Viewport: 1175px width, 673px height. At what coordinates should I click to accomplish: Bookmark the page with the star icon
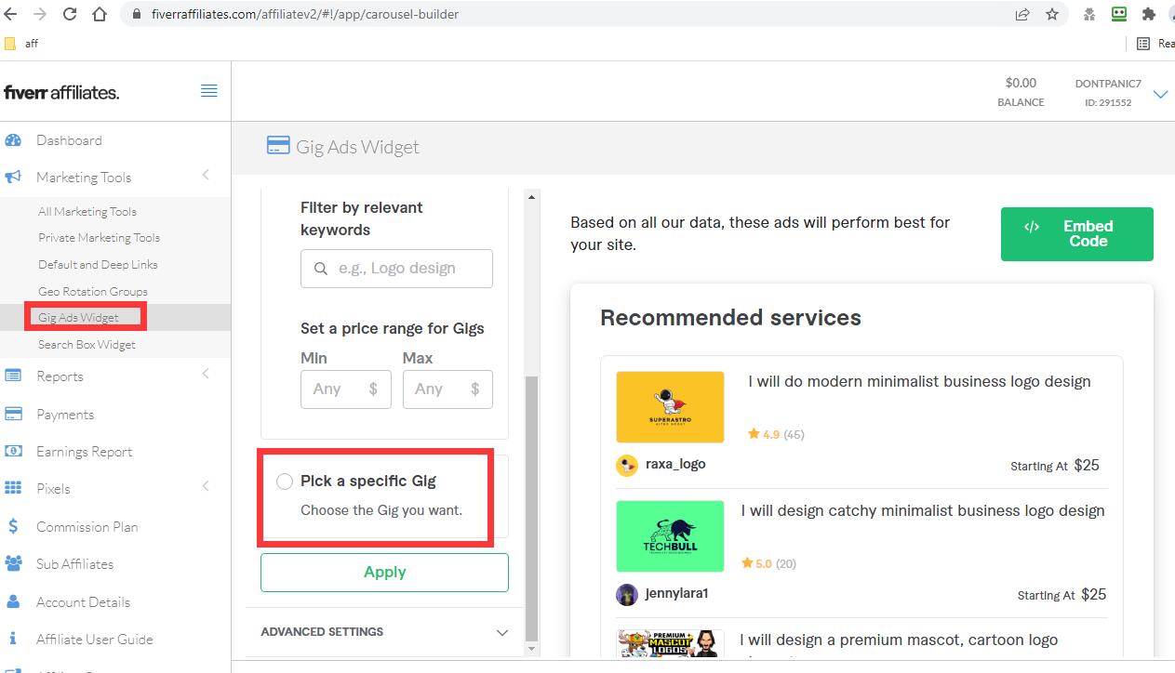pos(1052,14)
